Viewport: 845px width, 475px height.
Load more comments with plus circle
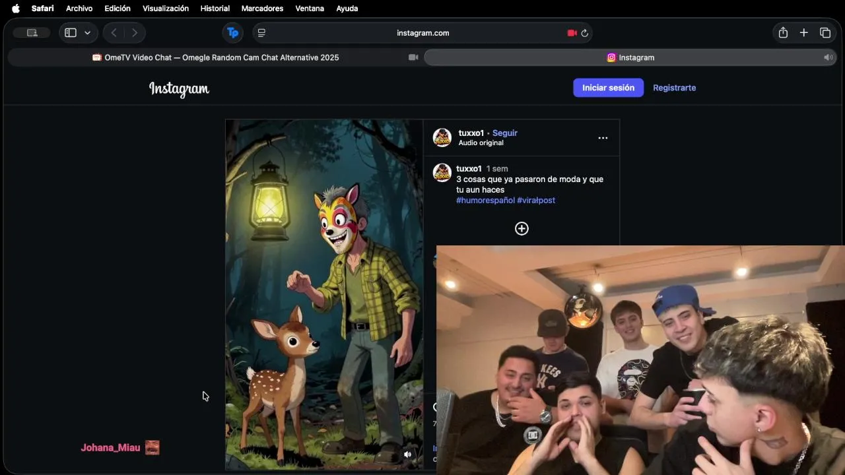click(522, 228)
